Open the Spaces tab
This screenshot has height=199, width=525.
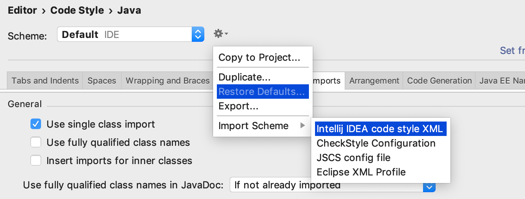[x=102, y=81]
